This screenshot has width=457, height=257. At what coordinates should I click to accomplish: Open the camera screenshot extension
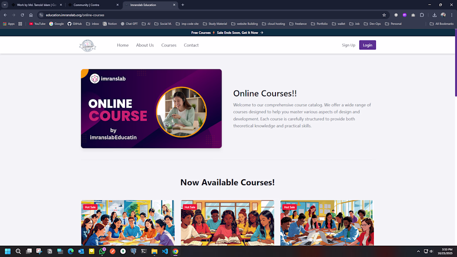coord(413,15)
